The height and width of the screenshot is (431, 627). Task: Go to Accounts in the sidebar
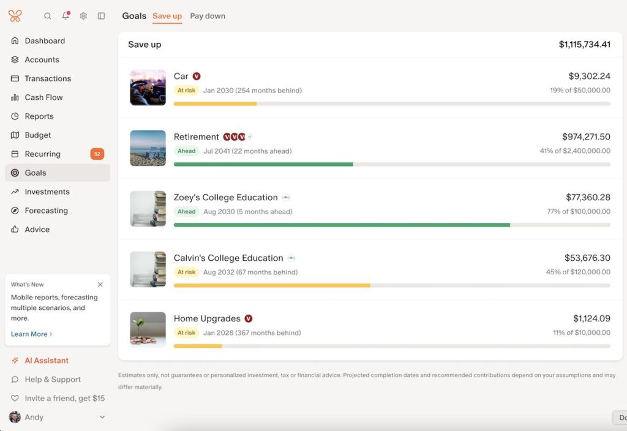(58, 59)
